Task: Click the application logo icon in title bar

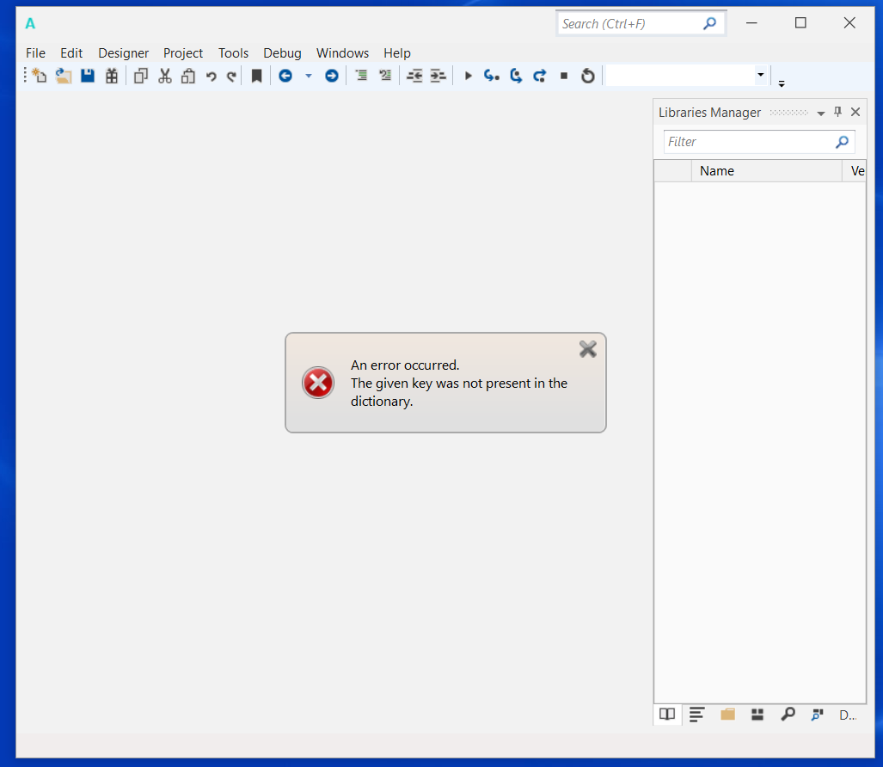Action: point(30,23)
